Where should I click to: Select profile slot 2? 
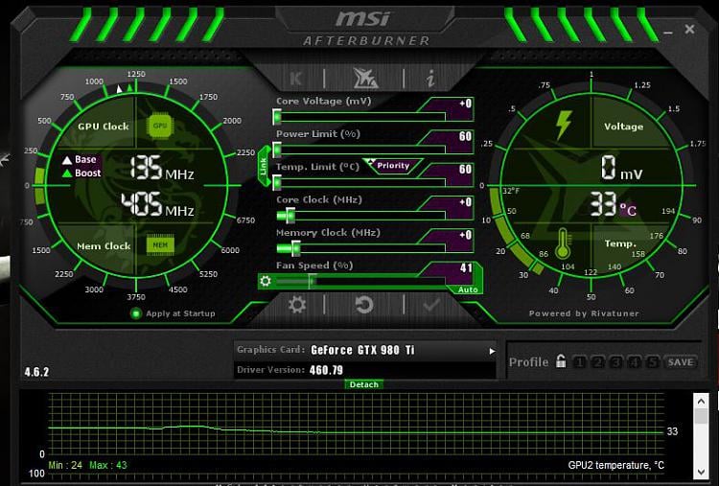(598, 362)
